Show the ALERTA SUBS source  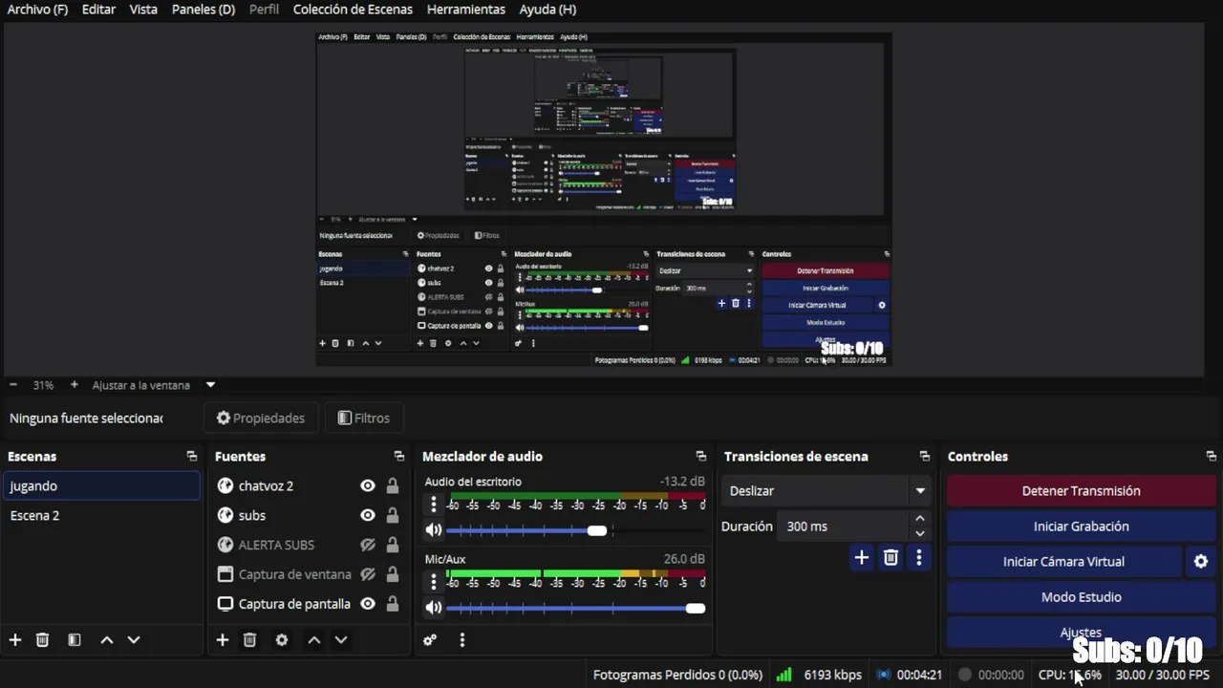coord(368,546)
